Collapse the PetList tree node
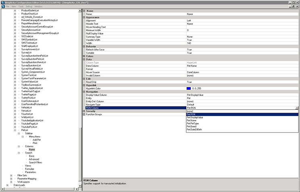 15,130
